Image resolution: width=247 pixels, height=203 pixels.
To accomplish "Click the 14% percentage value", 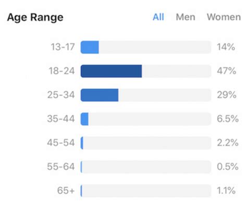I will (x=226, y=47).
